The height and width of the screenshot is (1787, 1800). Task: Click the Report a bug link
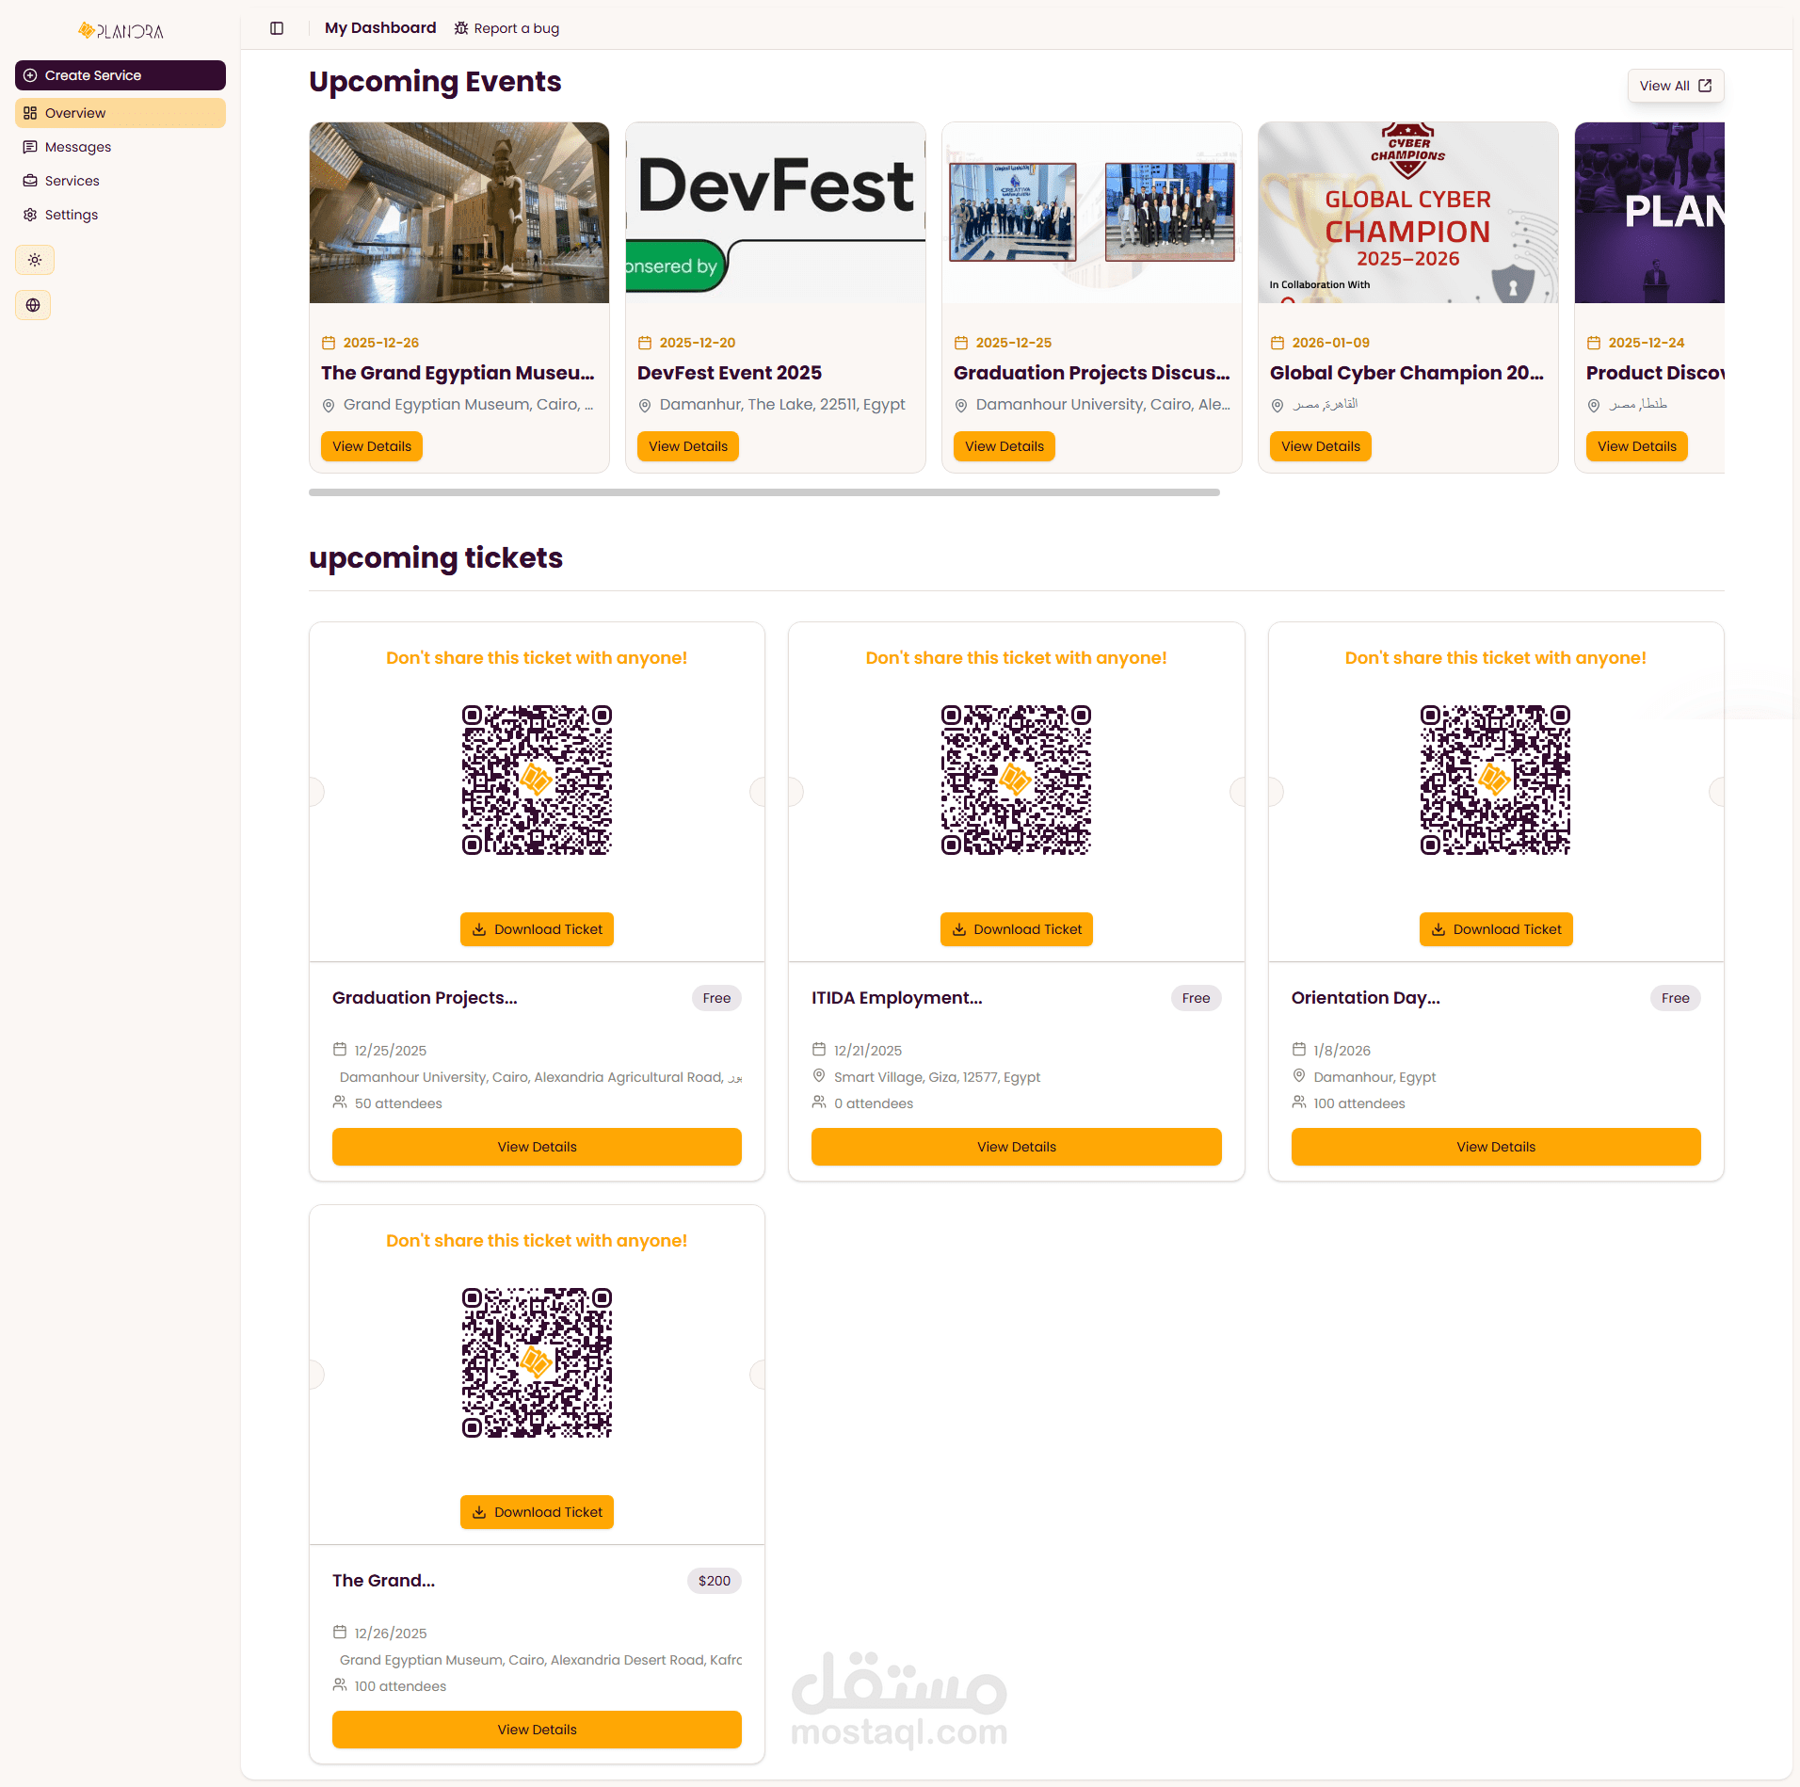pyautogui.click(x=506, y=28)
